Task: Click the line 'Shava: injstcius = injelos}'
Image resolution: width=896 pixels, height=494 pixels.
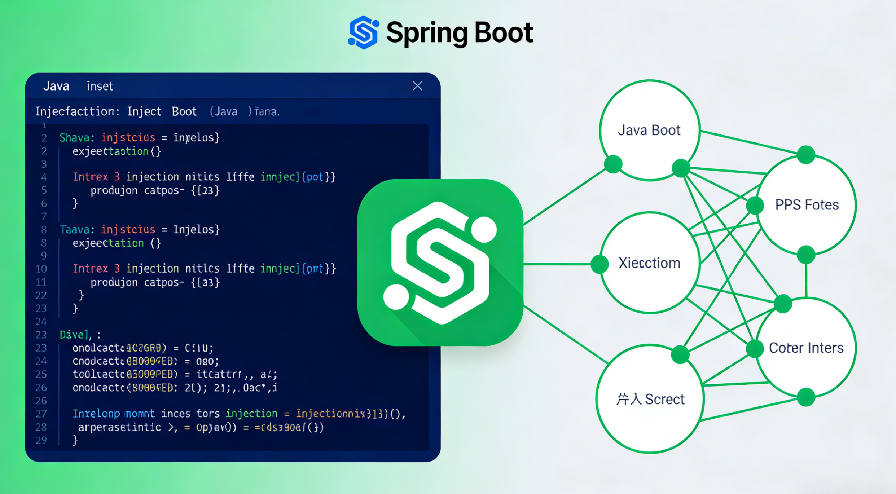Action: [140, 137]
